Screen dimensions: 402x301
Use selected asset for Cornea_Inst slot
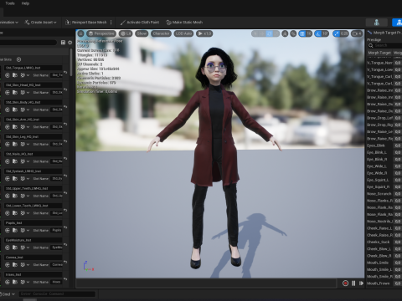point(8,265)
